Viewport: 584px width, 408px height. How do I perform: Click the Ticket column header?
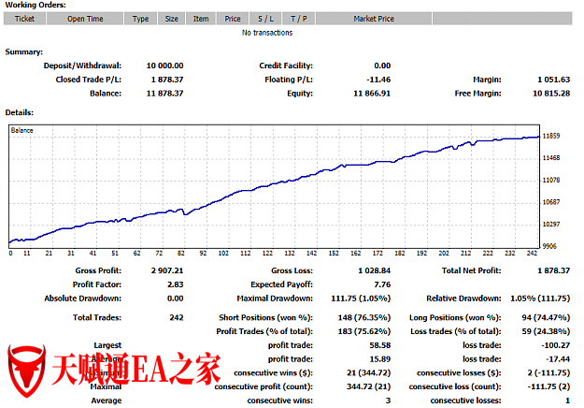tap(25, 18)
